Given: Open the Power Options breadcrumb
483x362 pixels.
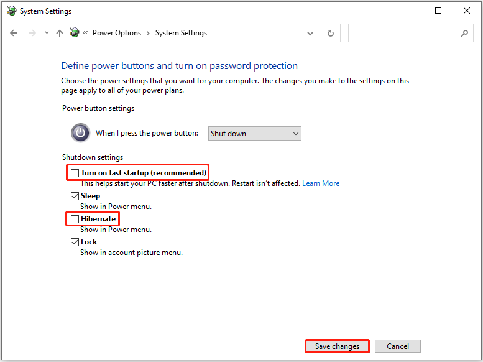Looking at the screenshot, I should (117, 33).
